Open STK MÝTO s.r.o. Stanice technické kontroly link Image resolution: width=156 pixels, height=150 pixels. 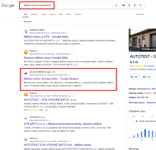point(64,124)
